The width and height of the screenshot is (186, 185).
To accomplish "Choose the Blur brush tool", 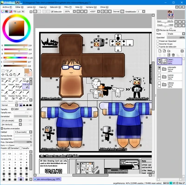I will (5, 92).
